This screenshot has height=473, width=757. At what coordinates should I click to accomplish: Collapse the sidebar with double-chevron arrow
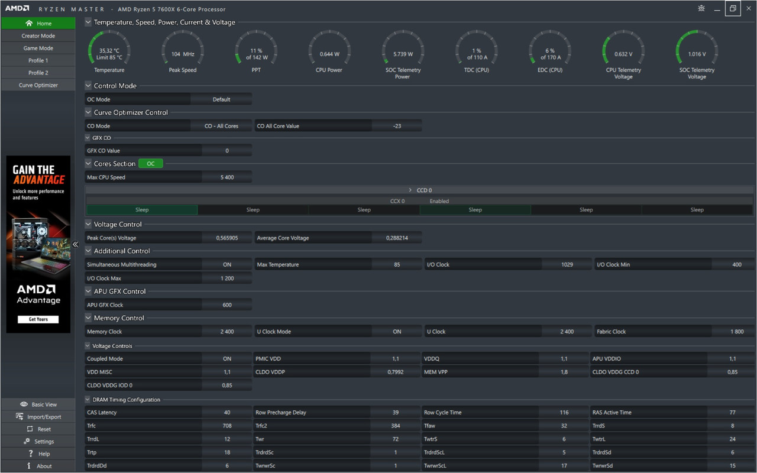tap(76, 244)
